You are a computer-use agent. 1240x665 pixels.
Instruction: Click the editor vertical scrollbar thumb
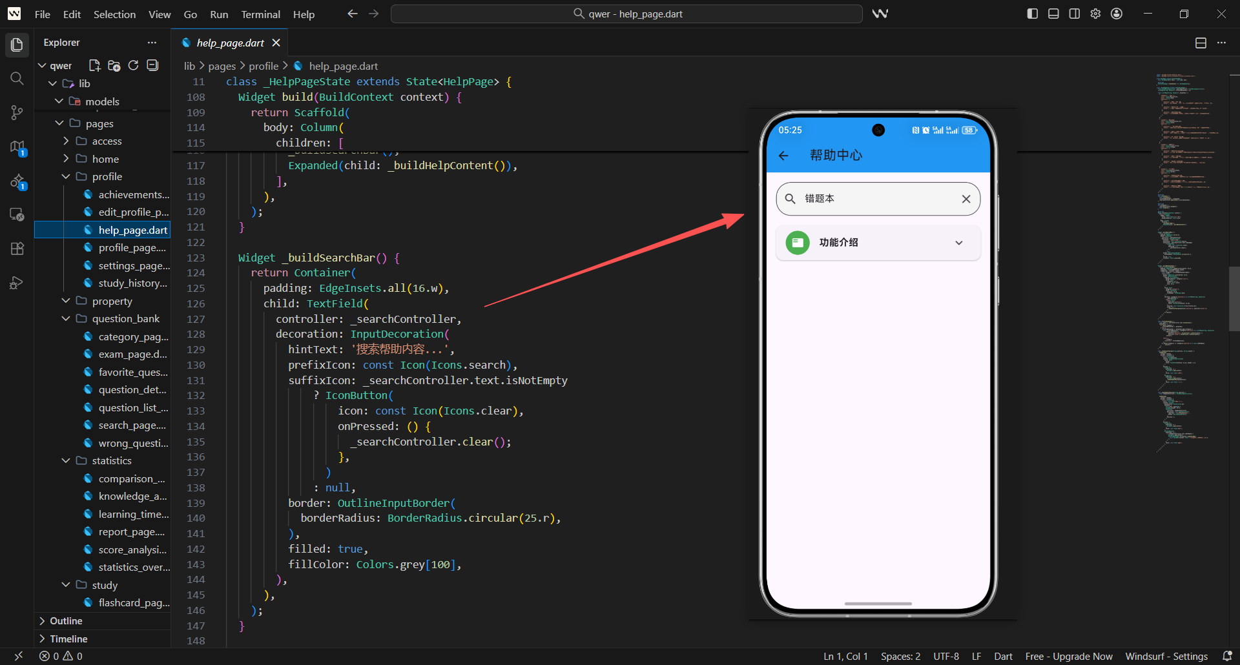point(1234,299)
